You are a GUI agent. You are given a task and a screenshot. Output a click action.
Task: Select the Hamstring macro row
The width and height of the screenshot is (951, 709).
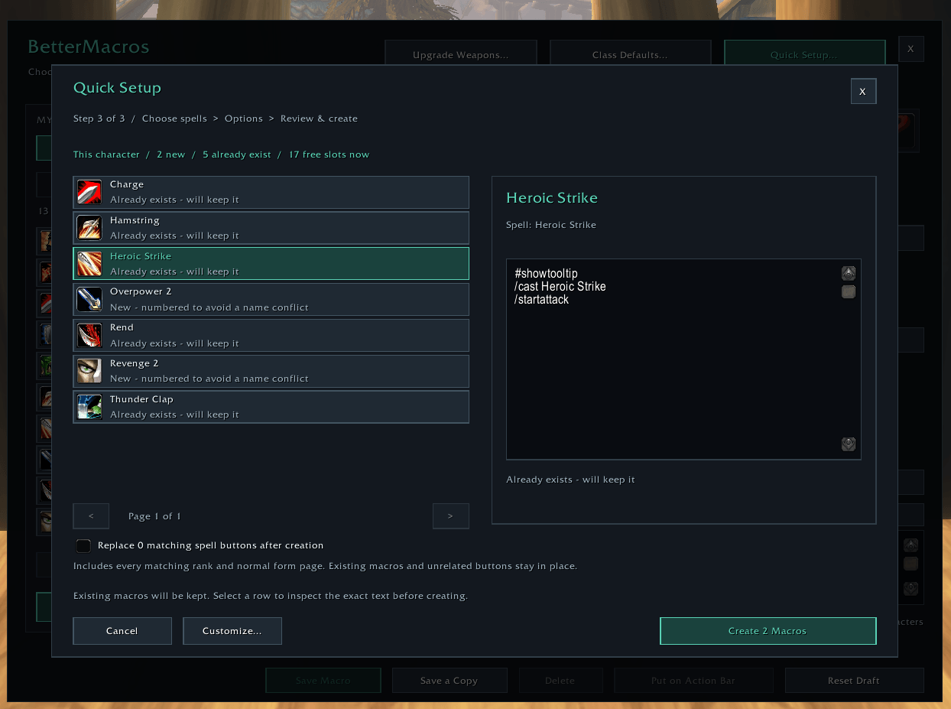tap(271, 228)
